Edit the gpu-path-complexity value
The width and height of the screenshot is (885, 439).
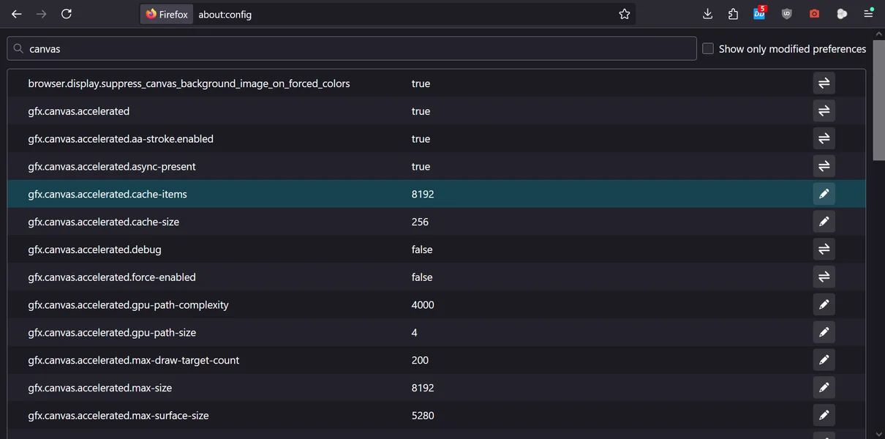[824, 304]
